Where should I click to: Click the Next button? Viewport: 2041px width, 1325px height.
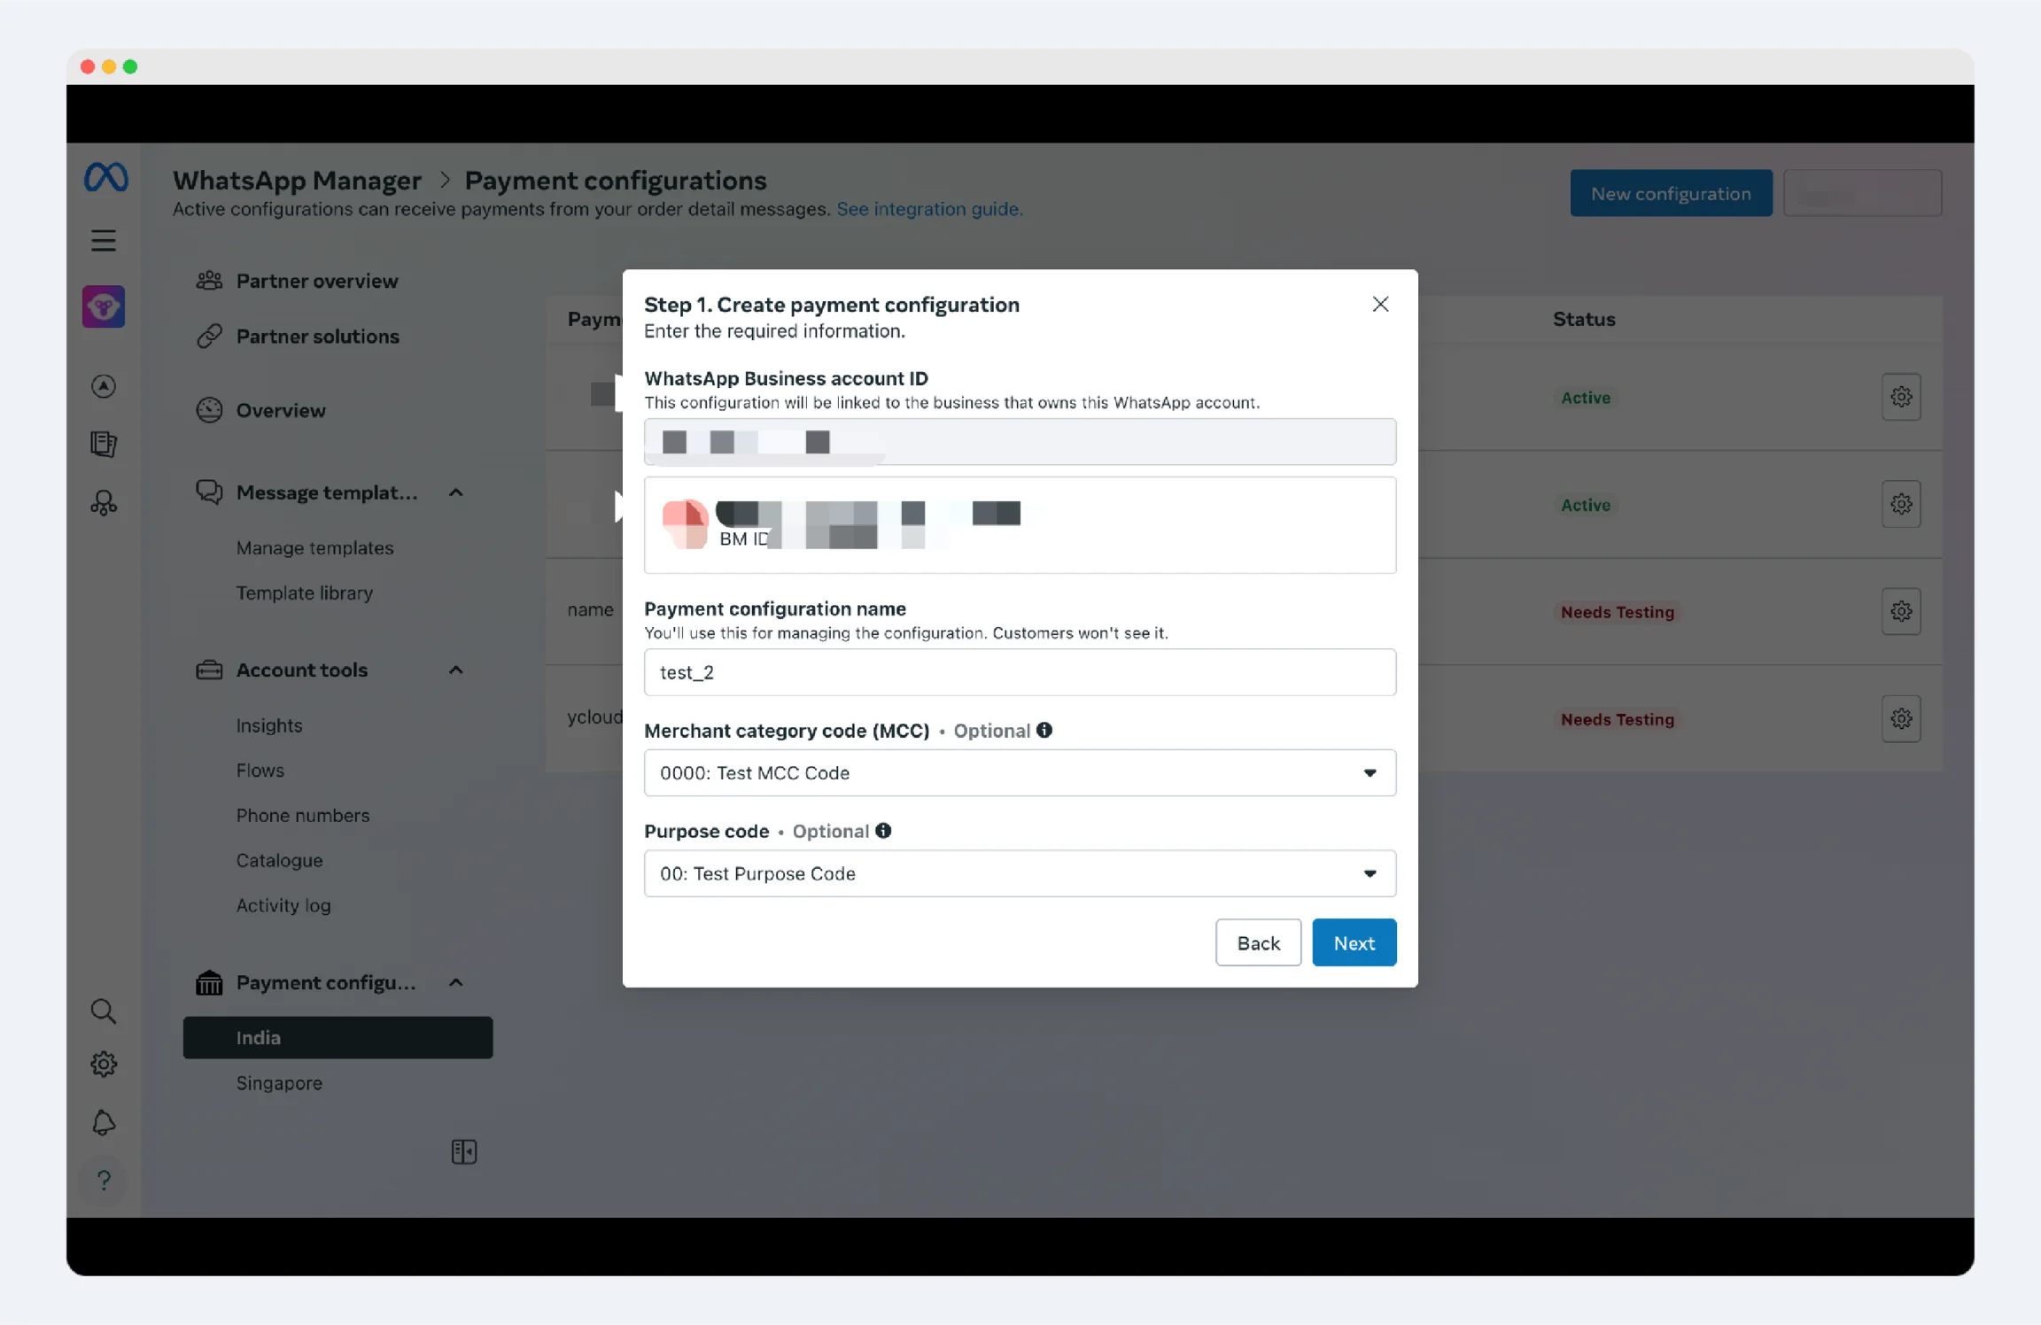1354,942
